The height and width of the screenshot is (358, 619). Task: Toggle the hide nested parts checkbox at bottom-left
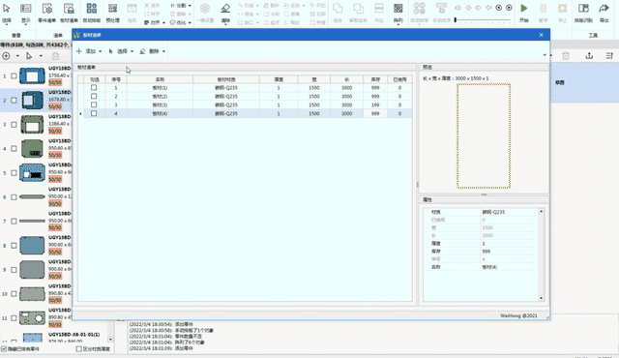[x=4, y=349]
